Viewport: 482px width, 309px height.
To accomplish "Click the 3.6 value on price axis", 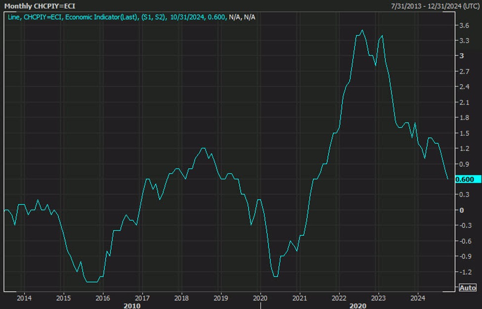I will [x=464, y=25].
